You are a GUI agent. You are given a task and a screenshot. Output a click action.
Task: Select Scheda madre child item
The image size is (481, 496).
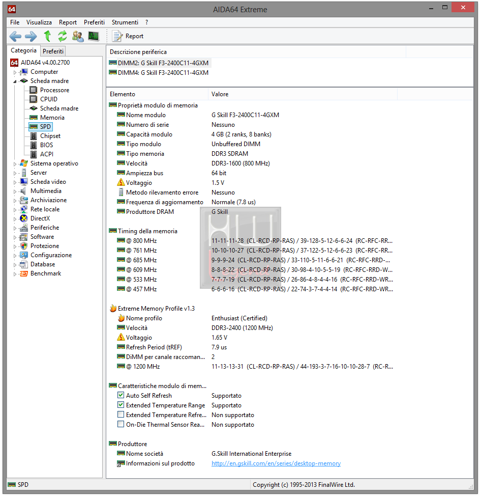point(59,108)
